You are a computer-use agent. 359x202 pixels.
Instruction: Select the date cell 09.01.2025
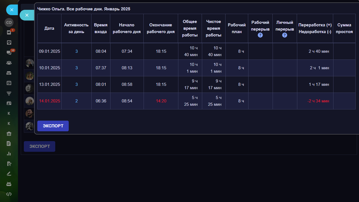[x=50, y=51]
